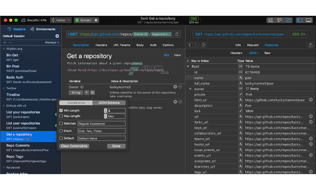Click the Default Value input field
Viewport: 316px width, 182px height.
click(x=102, y=138)
